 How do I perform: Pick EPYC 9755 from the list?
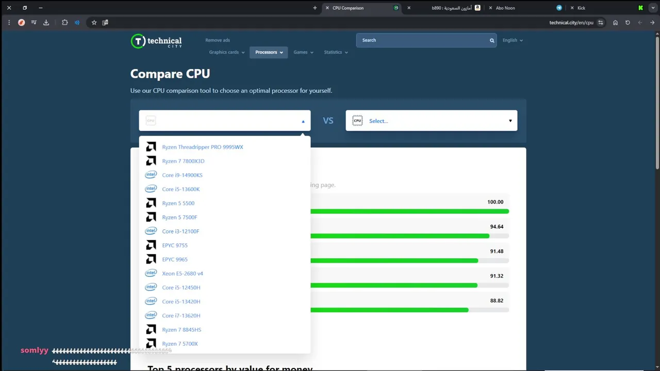tap(225, 245)
